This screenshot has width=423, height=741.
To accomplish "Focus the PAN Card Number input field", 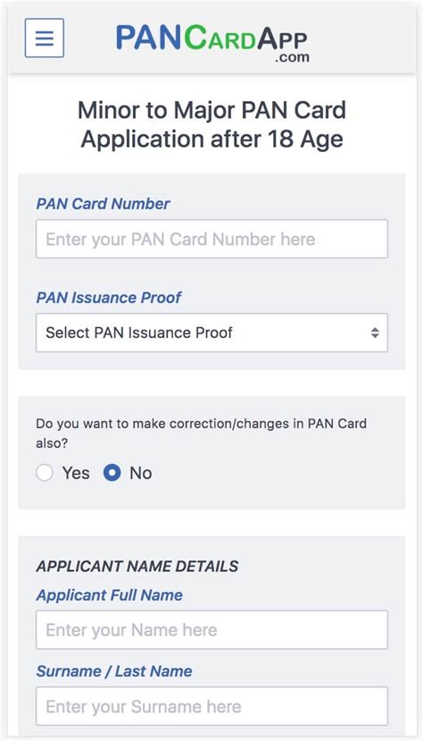I will (x=211, y=239).
